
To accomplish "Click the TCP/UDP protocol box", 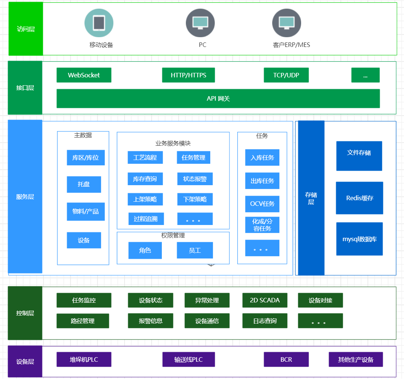I will click(x=286, y=75).
